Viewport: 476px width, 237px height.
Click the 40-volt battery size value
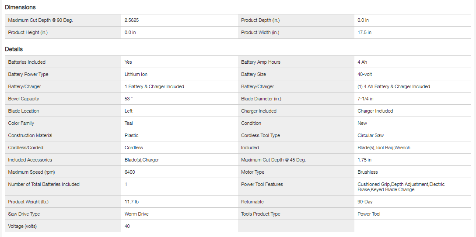click(x=365, y=74)
